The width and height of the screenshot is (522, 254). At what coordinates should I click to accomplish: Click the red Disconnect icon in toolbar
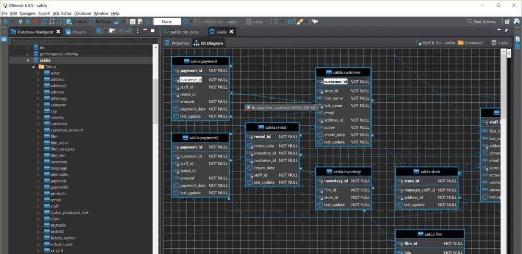35,21
